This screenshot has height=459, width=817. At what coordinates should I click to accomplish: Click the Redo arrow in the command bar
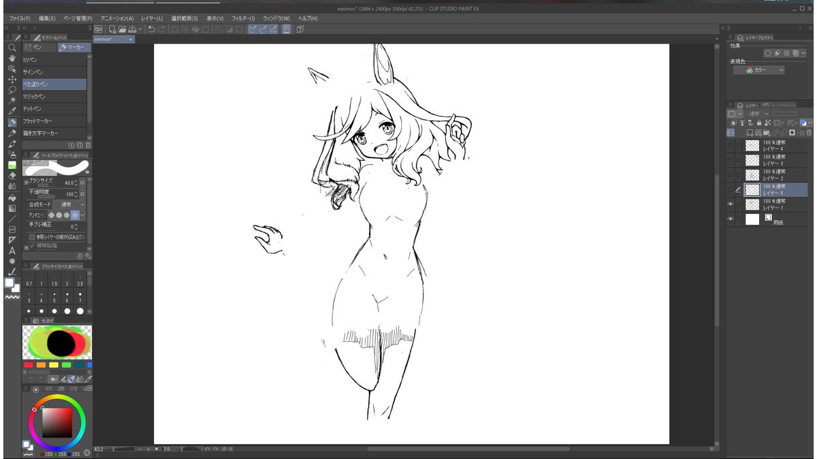161,29
